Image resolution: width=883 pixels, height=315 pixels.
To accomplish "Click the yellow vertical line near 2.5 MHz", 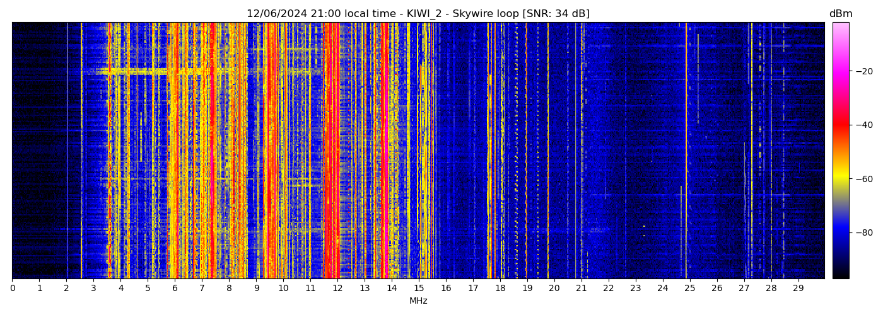I will point(81,151).
